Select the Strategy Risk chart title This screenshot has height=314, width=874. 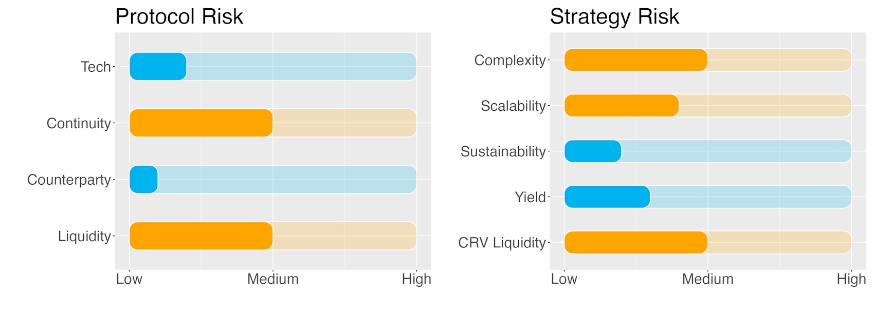(614, 16)
